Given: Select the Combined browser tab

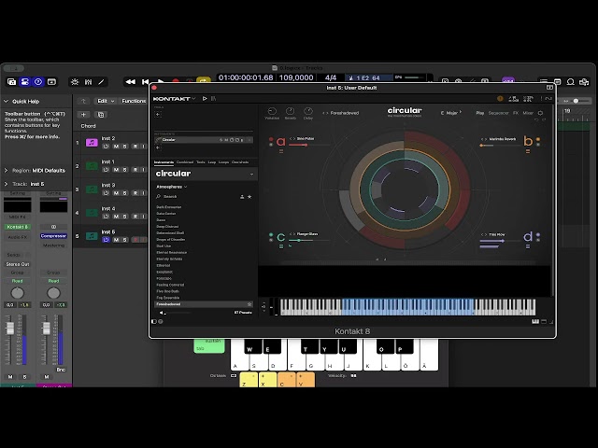Looking at the screenshot, I should coord(185,162).
